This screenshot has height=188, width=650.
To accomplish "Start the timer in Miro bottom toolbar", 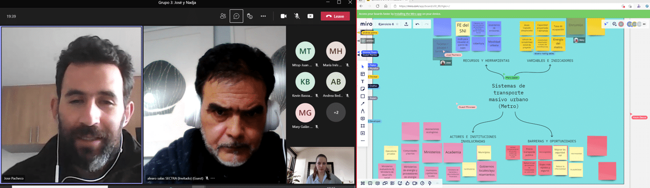I will tap(422, 183).
